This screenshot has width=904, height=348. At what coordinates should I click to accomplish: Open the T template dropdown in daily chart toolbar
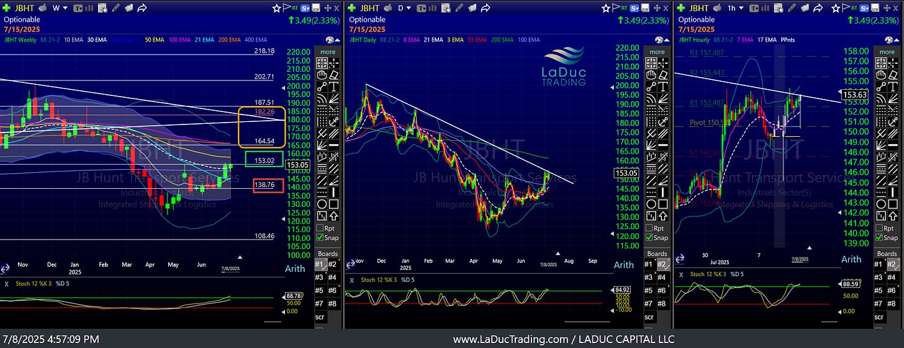coord(421,8)
